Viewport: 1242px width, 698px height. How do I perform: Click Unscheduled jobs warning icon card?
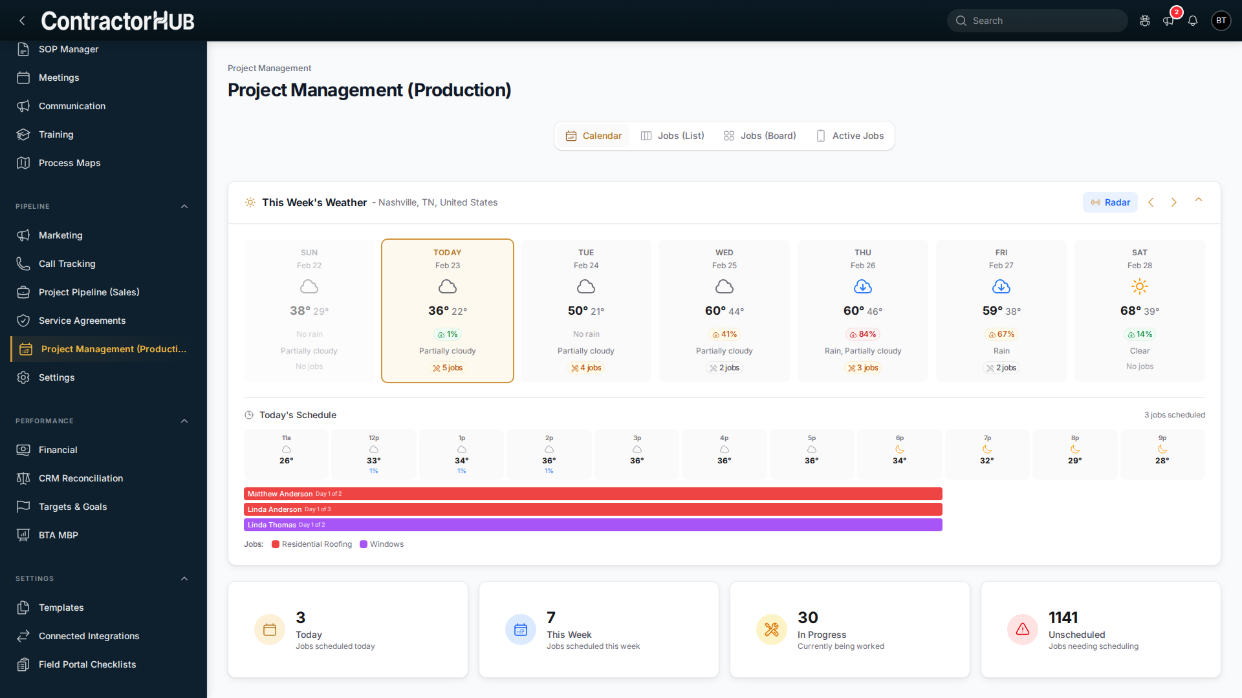coord(1023,629)
